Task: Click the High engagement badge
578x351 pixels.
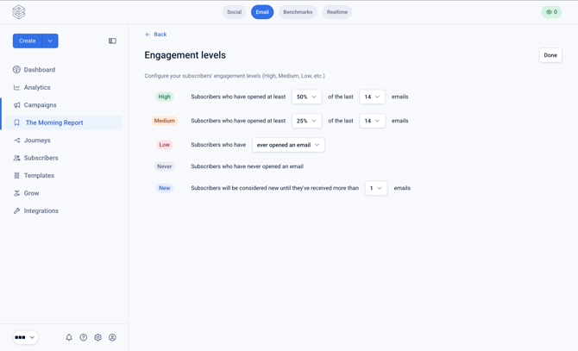Action: click(x=165, y=97)
